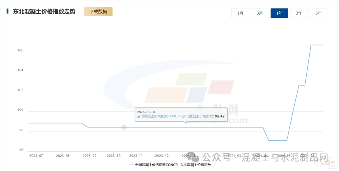This screenshot has height=171, width=339.
Task: Switch to the 3年 time range
Action: (x=299, y=13)
